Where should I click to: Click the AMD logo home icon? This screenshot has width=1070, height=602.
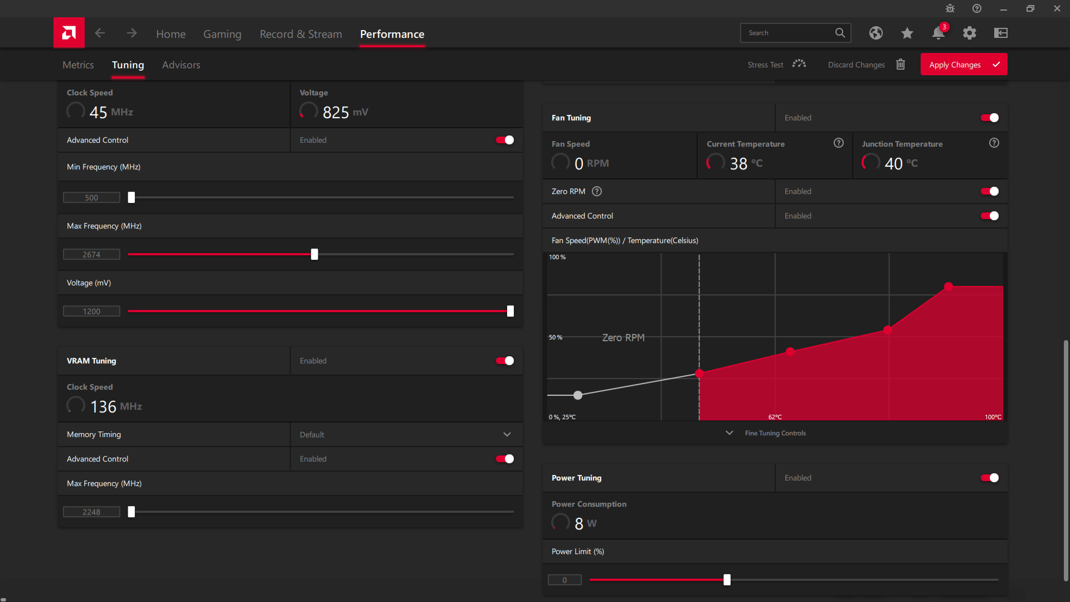pyautogui.click(x=69, y=33)
